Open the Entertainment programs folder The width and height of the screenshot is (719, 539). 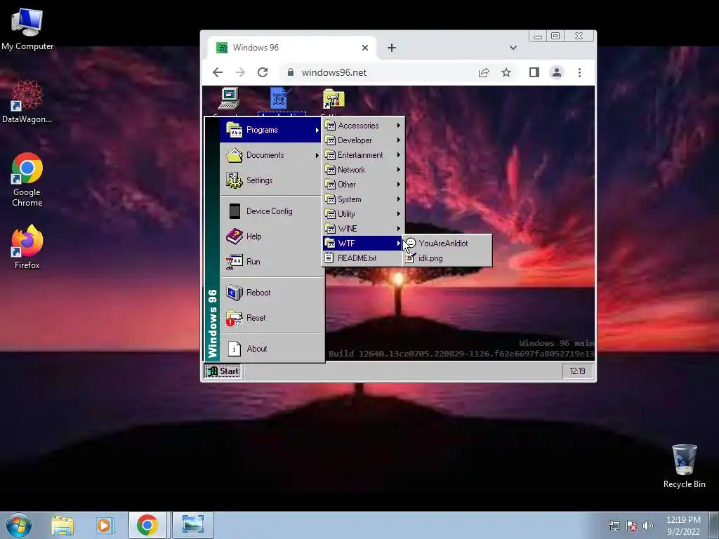click(x=362, y=155)
